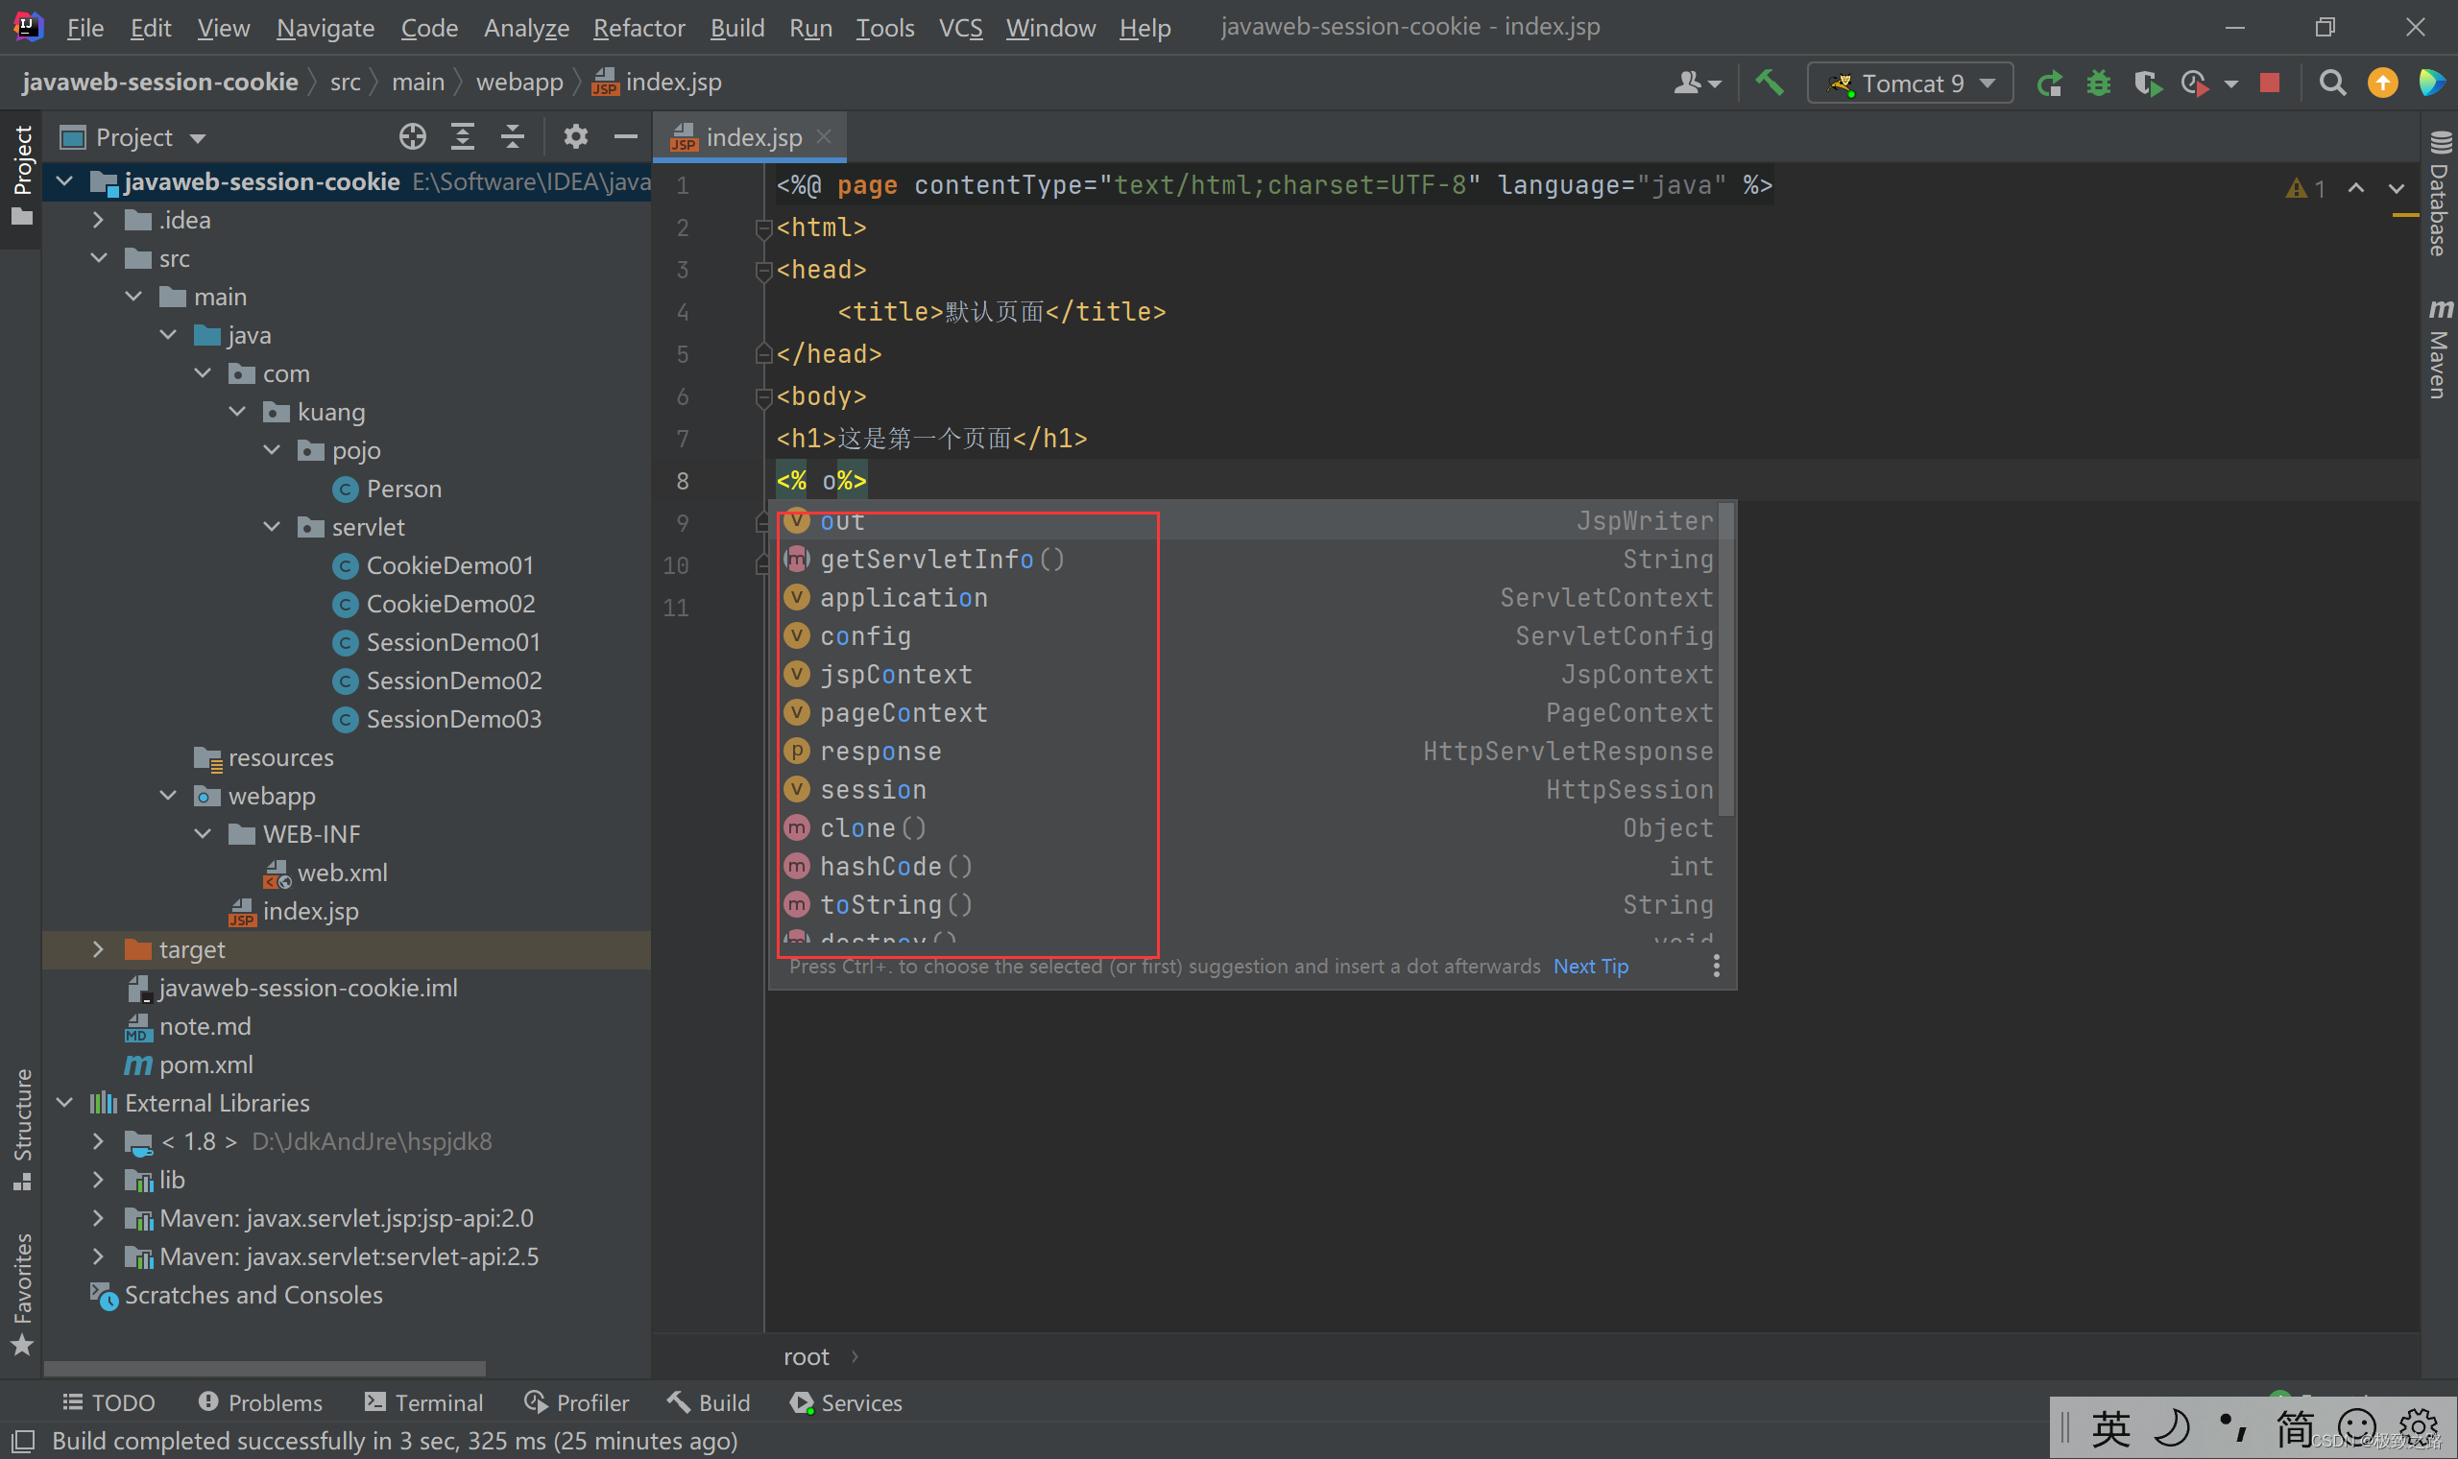Click Expand All icon in Project panel
The height and width of the screenshot is (1459, 2458).
(462, 137)
